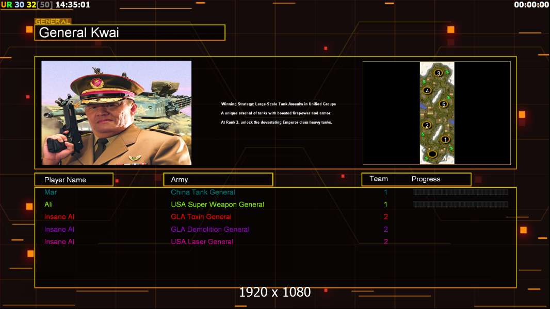
Task: Click the Progress column header
Action: 426,179
